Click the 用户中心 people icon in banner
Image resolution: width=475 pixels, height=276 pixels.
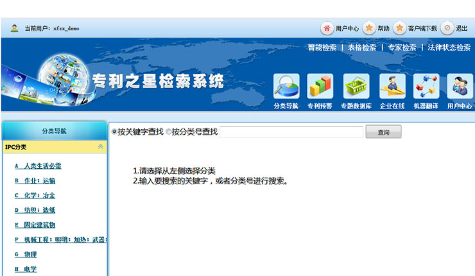coord(460,86)
